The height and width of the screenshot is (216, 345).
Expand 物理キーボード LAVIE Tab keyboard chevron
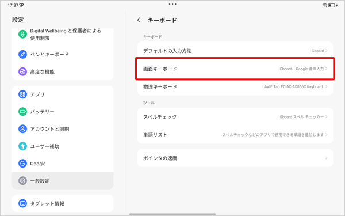(326, 86)
